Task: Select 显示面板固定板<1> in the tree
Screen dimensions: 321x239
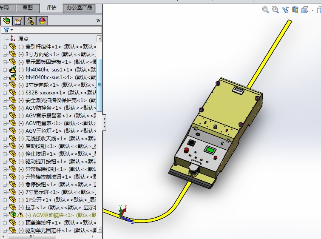Action: point(57,62)
